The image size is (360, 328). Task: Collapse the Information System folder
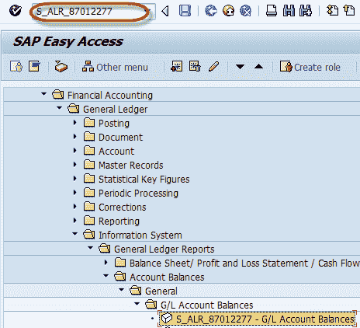point(75,234)
